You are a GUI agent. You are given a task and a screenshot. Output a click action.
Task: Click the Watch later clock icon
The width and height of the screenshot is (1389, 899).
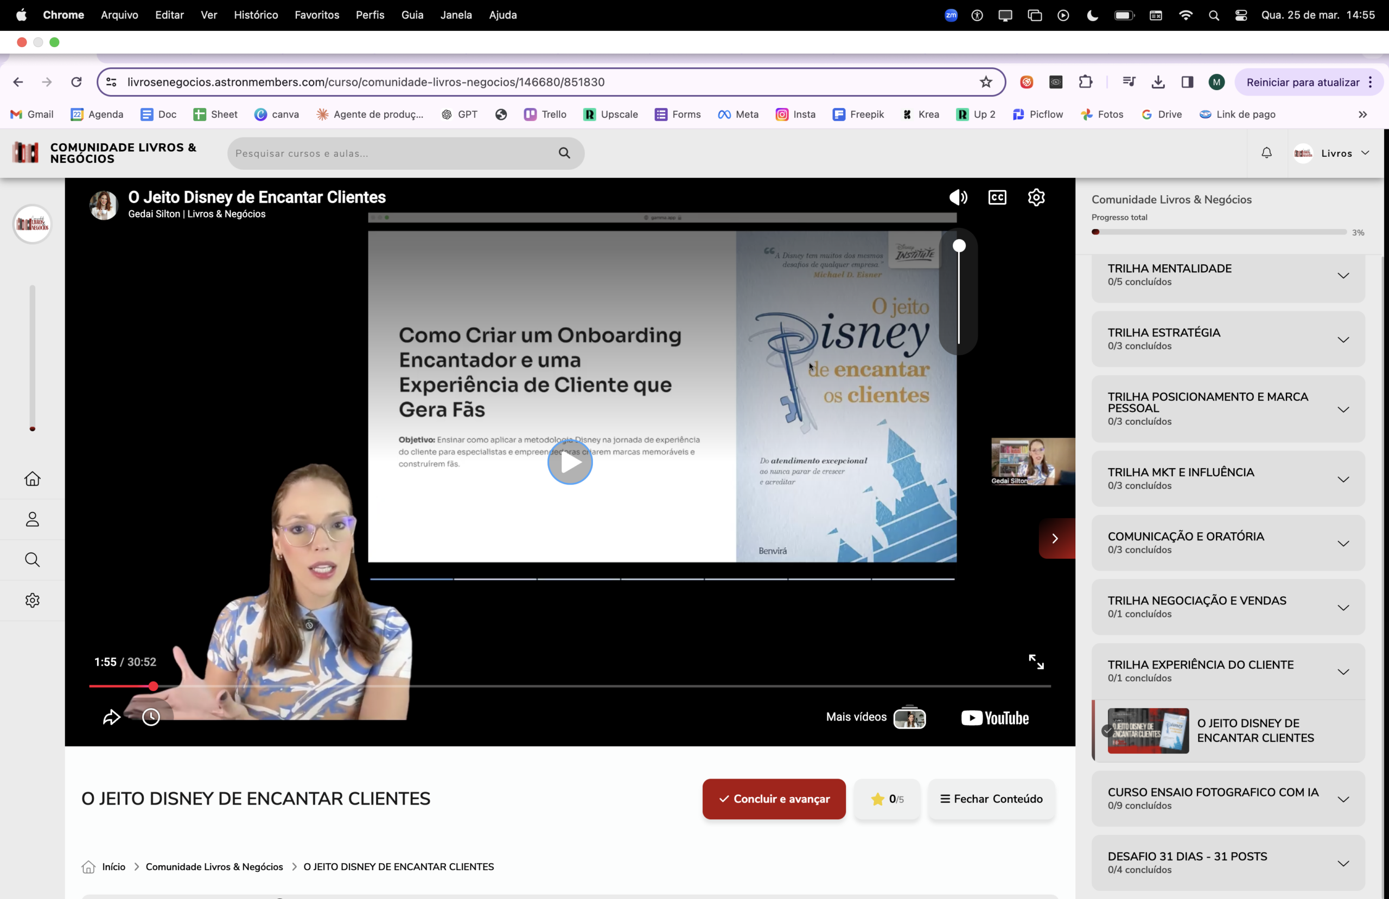click(x=151, y=717)
